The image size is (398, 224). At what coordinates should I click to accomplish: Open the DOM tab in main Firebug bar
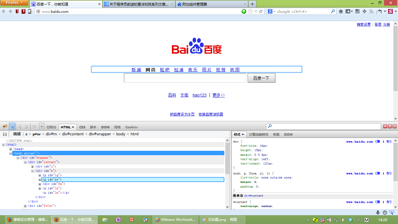105,127
